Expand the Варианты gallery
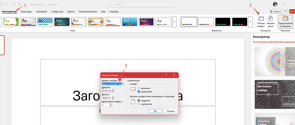295x125 pixels. (x=250, y=22)
